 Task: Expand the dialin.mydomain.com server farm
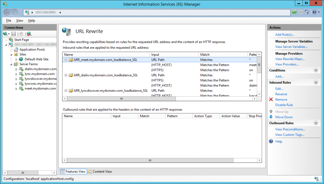pos(16,69)
